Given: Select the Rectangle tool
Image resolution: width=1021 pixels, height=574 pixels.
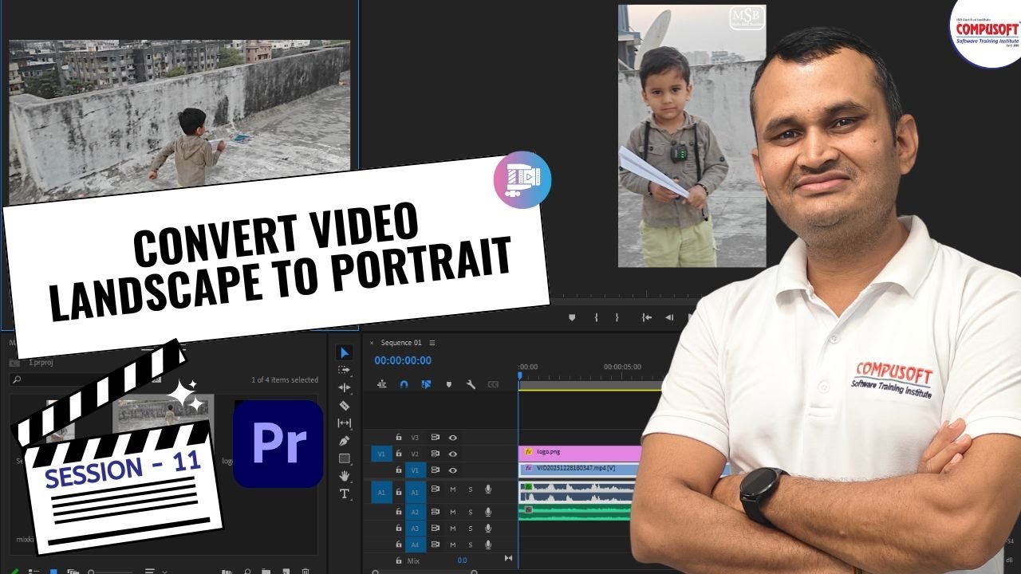Looking at the screenshot, I should 345,458.
